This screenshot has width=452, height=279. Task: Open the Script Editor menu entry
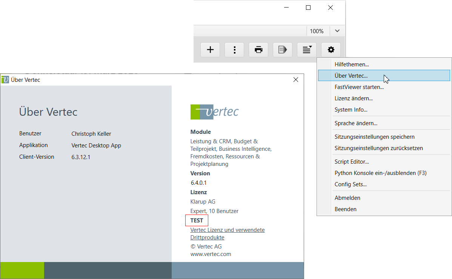pos(352,162)
